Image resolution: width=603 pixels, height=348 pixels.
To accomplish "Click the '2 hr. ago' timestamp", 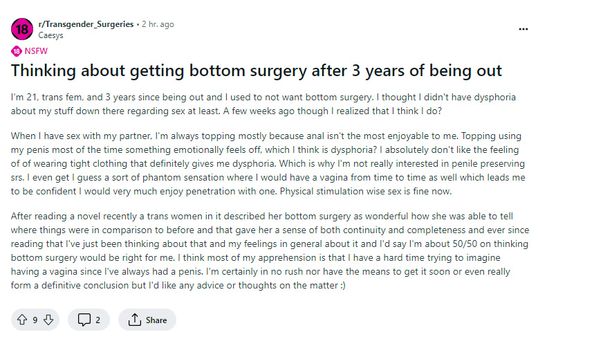I will [158, 24].
